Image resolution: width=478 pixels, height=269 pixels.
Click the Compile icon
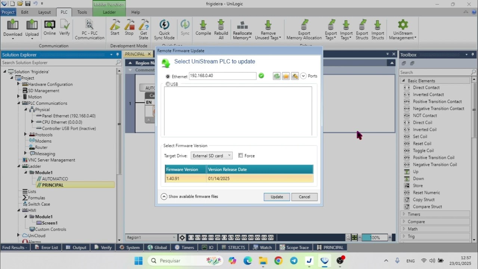pos(203,28)
